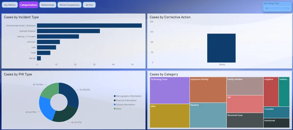This screenshot has width=293, height=130.
Task: Click the Demographic Information legend entry
Action: [127, 96]
